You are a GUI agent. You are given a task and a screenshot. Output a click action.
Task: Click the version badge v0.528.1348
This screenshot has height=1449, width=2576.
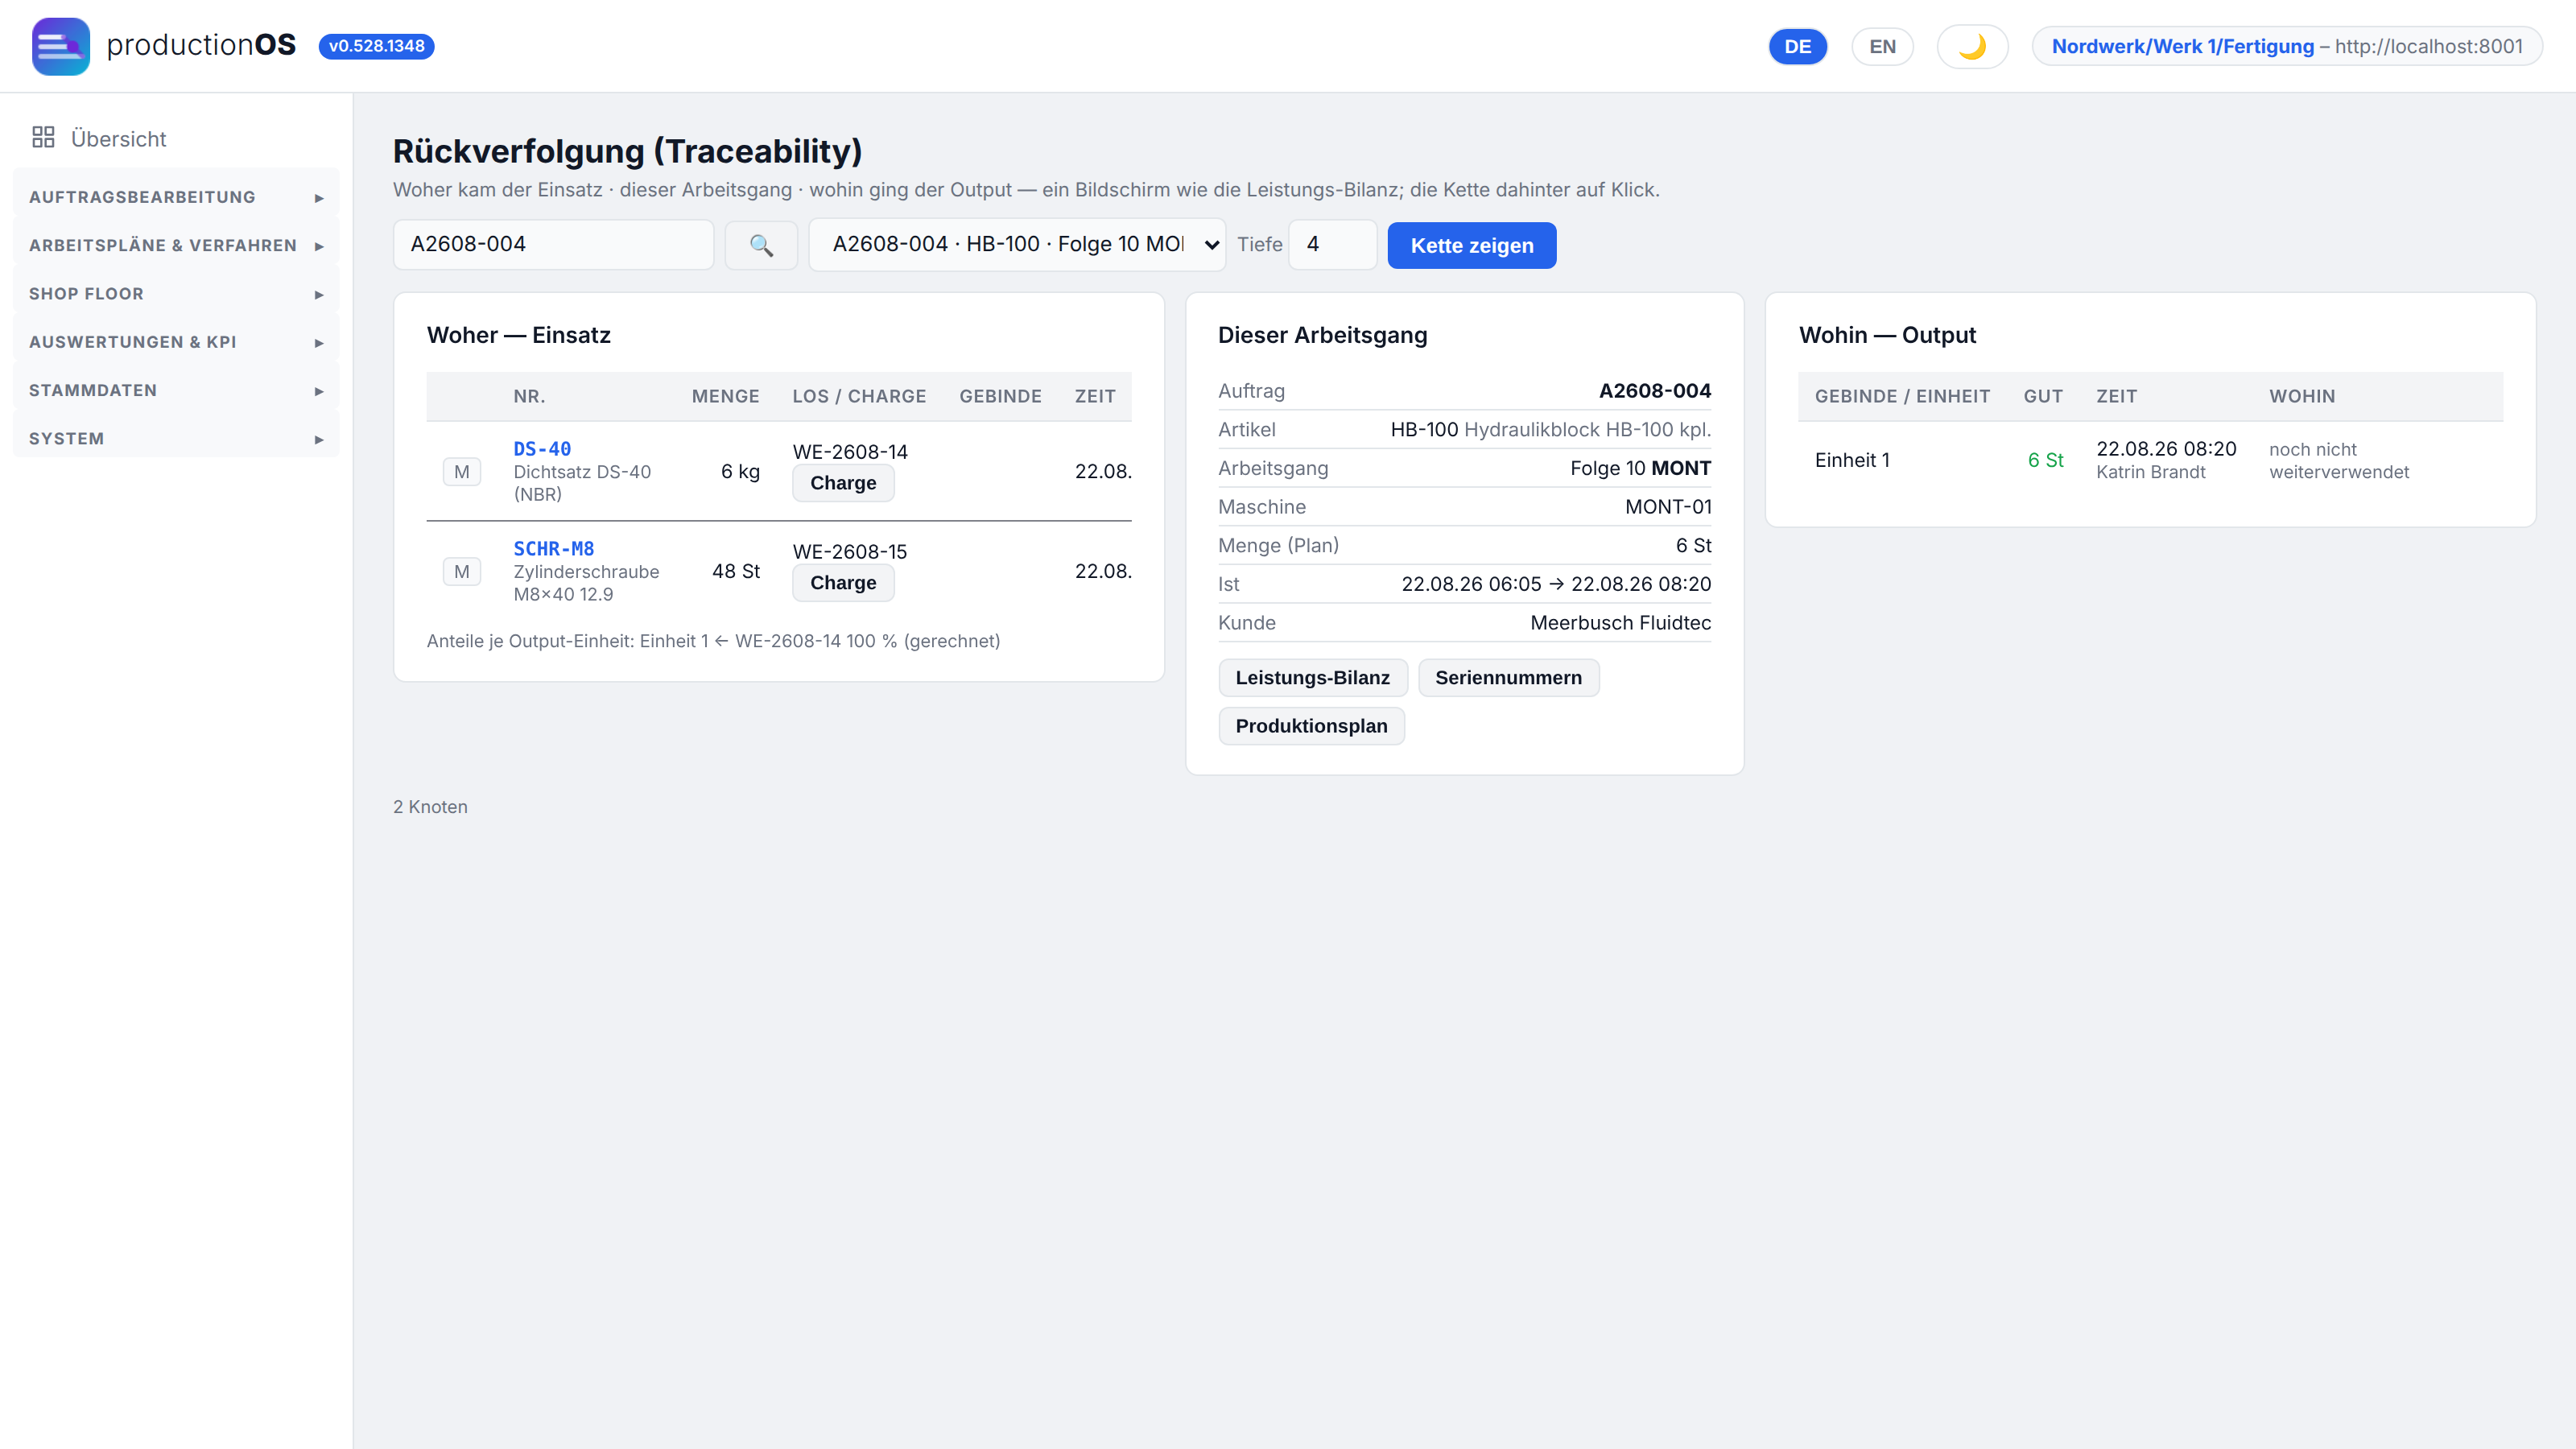click(376, 46)
